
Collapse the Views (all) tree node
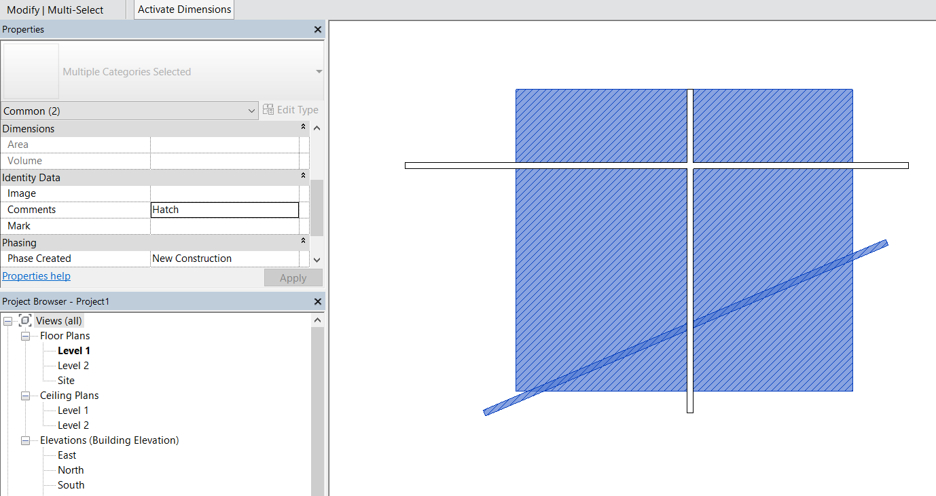pyautogui.click(x=7, y=321)
